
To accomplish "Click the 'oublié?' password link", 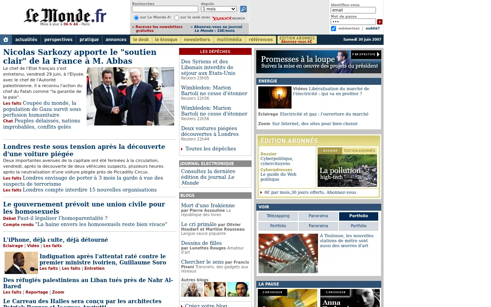I will pyautogui.click(x=372, y=28).
